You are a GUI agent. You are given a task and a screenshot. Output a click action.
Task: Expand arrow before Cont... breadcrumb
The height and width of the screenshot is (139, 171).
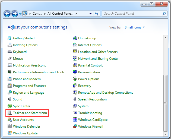[x=30, y=14]
